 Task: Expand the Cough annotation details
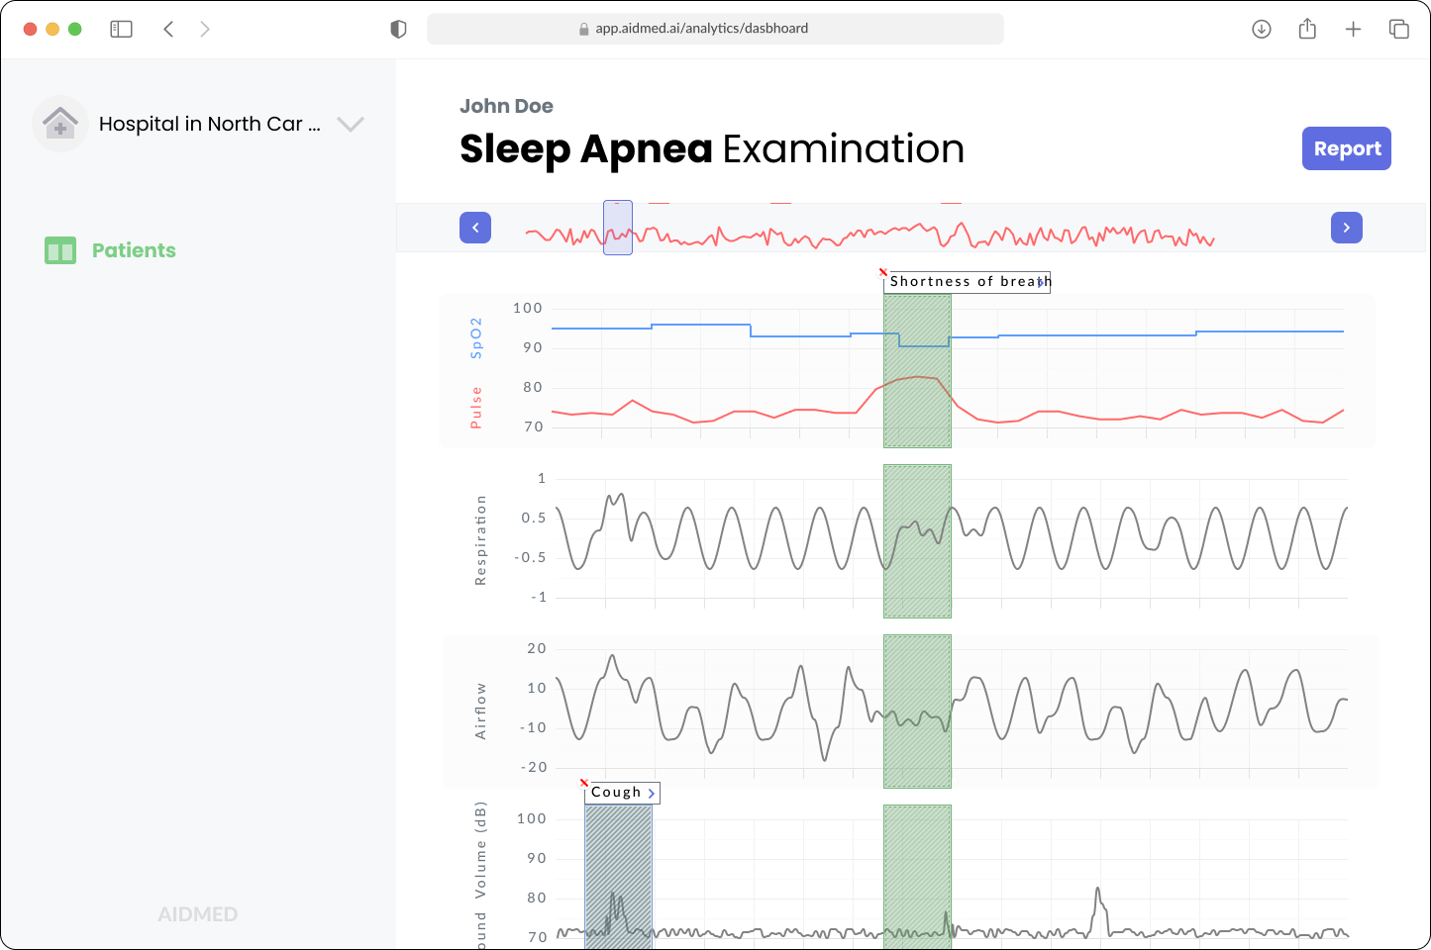[x=650, y=792]
